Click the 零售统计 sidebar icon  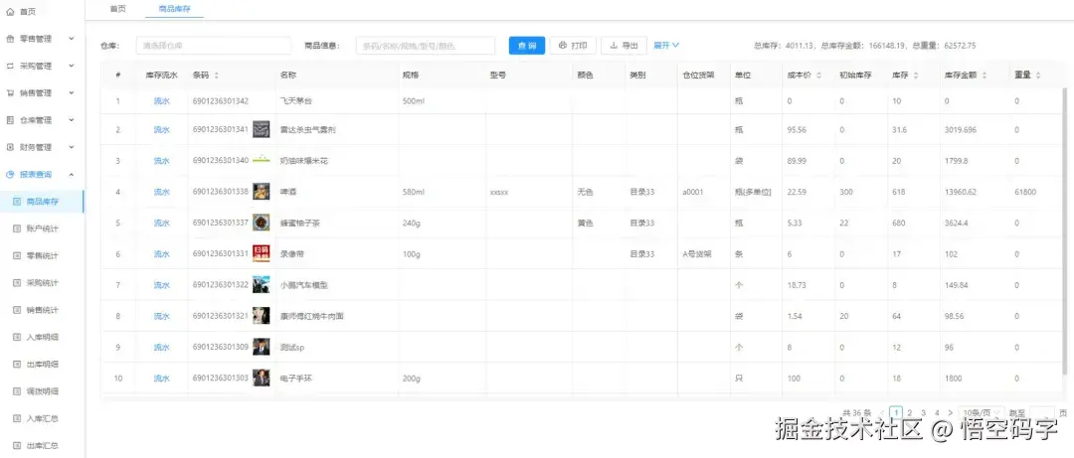tap(18, 255)
